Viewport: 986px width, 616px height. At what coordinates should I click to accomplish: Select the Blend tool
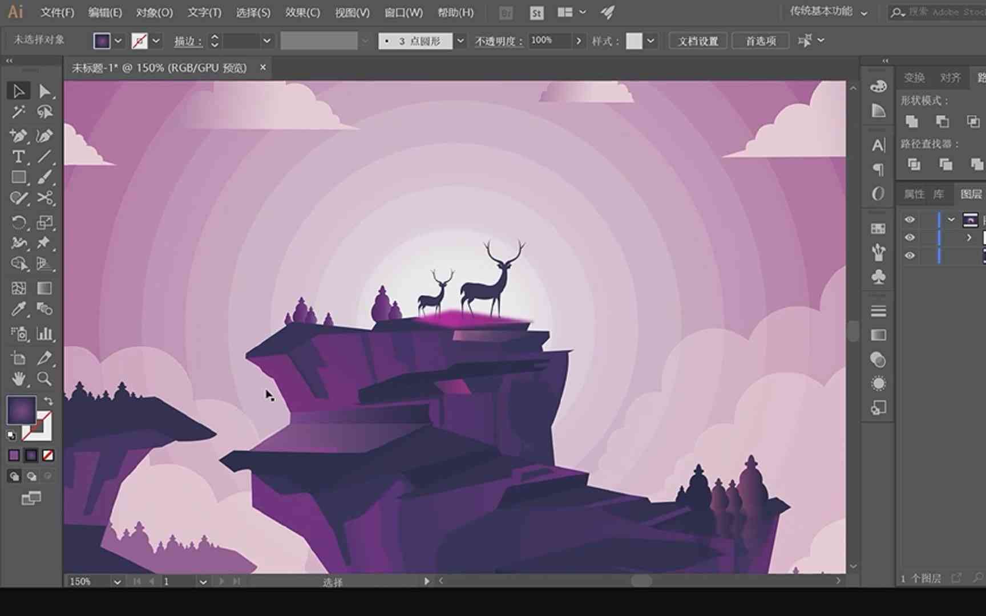(45, 309)
